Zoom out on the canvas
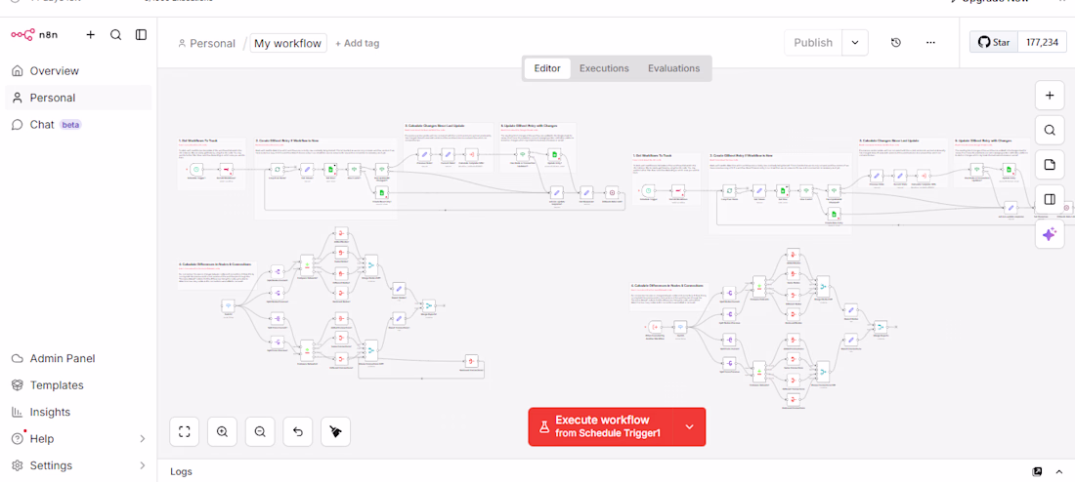The width and height of the screenshot is (1075, 482). click(260, 431)
